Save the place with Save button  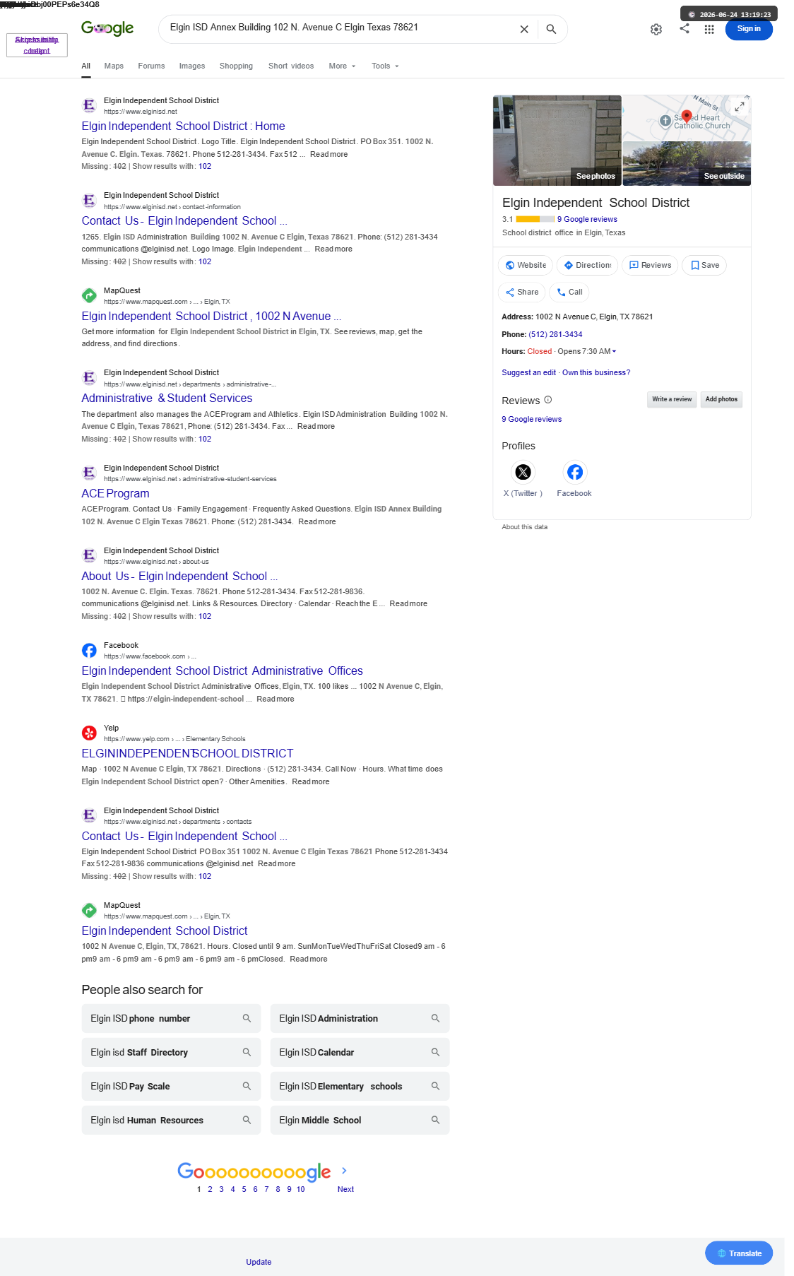click(704, 265)
